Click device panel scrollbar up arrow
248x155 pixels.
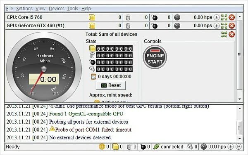coord(240,16)
